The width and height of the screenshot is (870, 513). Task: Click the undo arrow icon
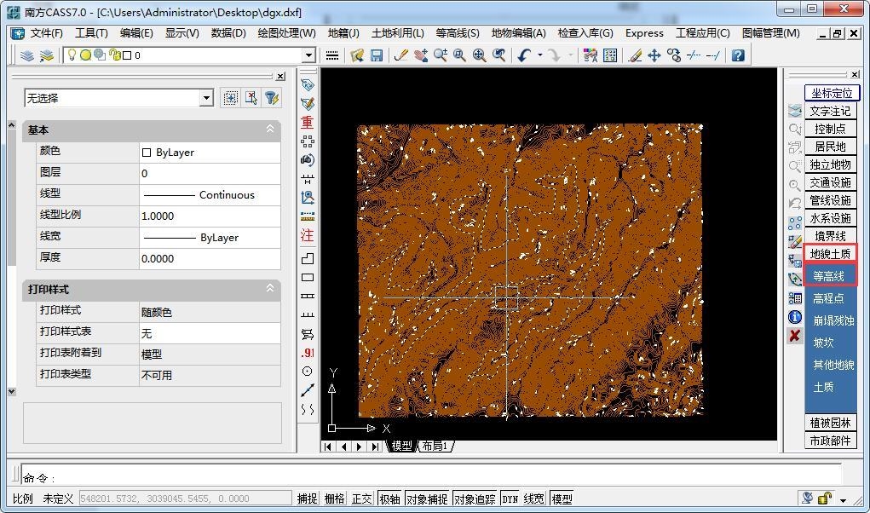click(x=524, y=55)
